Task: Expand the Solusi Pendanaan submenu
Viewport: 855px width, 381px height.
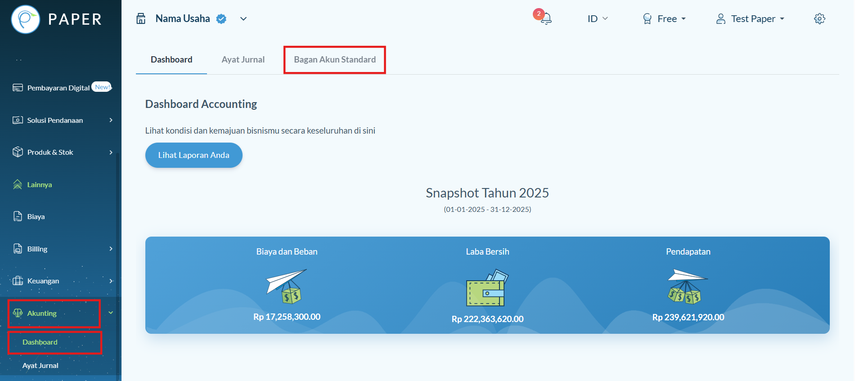Action: click(111, 120)
